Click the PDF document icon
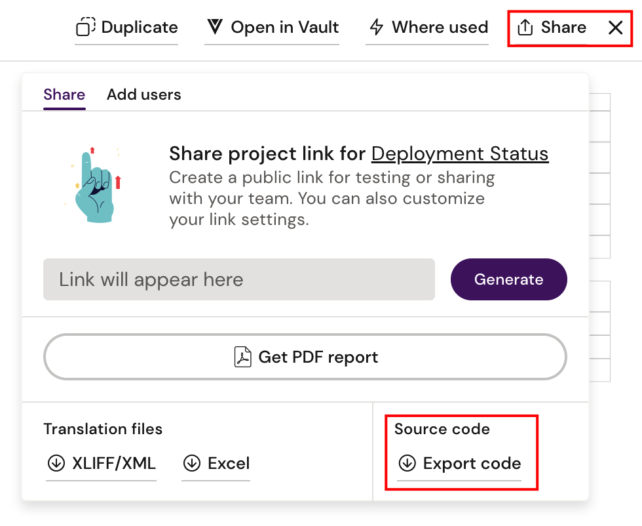The width and height of the screenshot is (642, 526). tap(242, 356)
